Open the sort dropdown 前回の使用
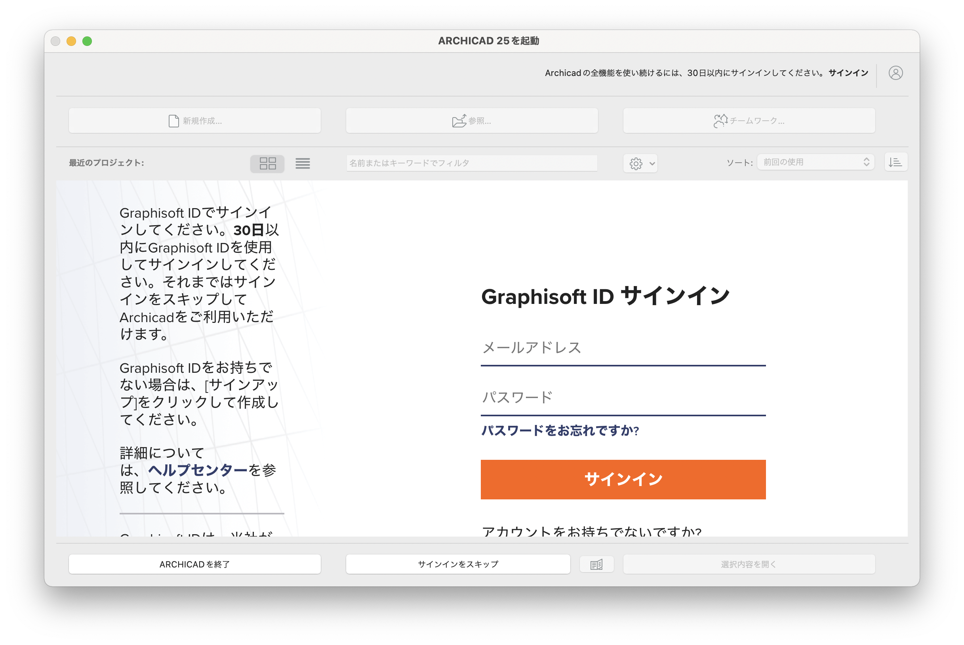This screenshot has width=964, height=645. tap(815, 162)
